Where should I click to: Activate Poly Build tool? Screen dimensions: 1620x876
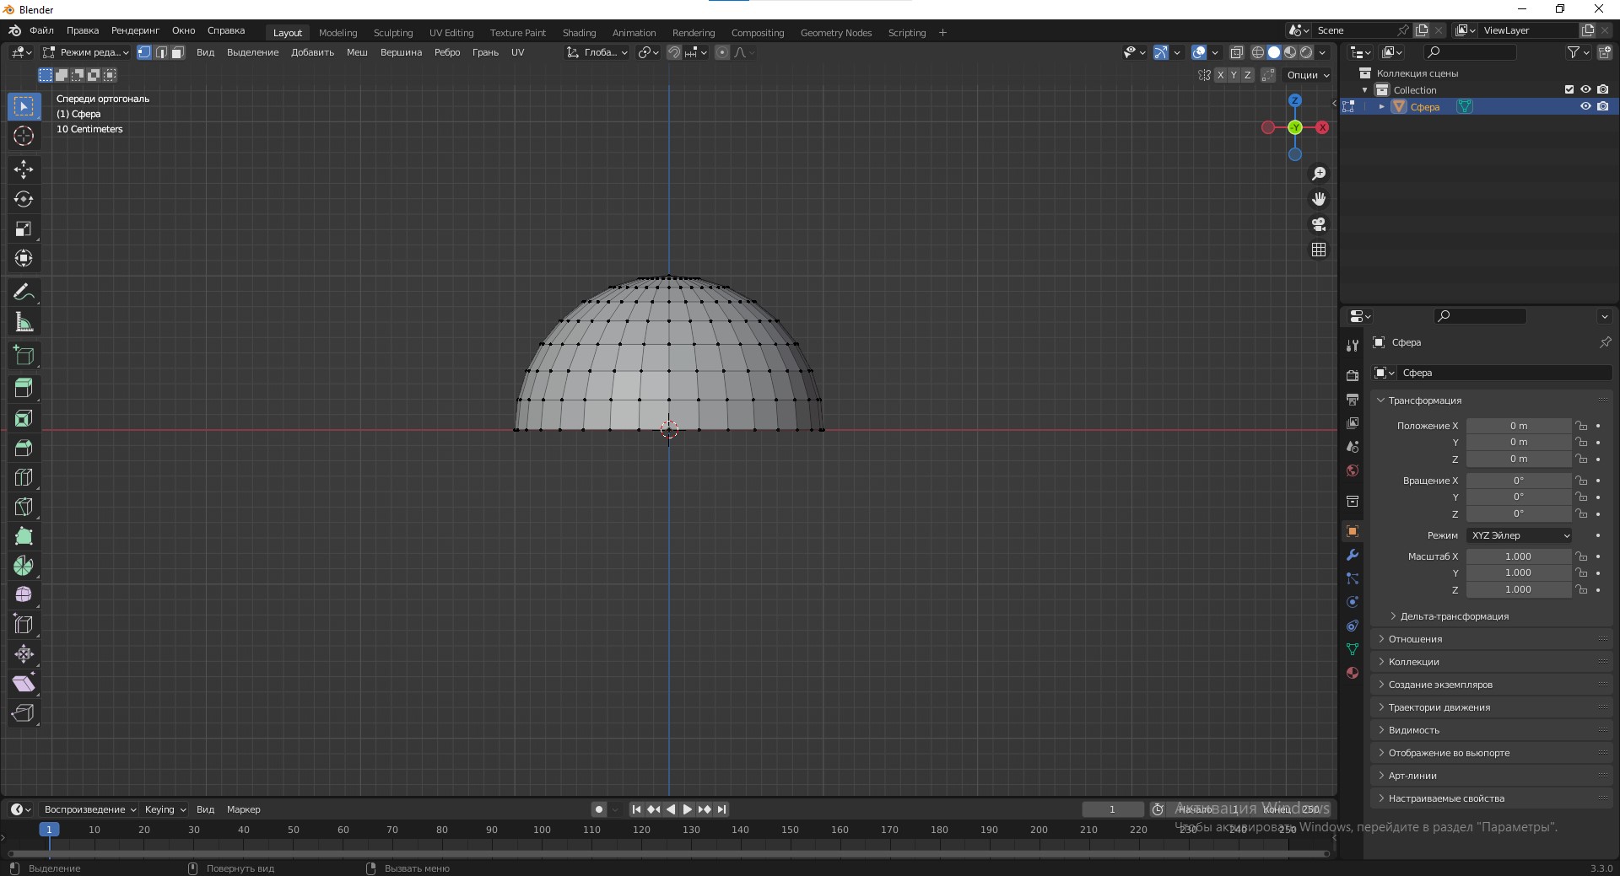(24, 536)
